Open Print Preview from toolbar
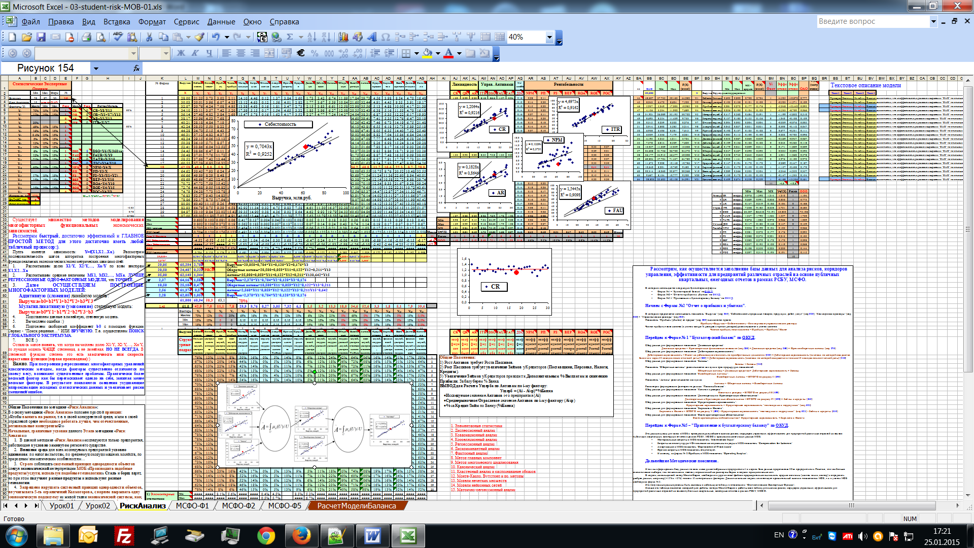 coord(101,37)
